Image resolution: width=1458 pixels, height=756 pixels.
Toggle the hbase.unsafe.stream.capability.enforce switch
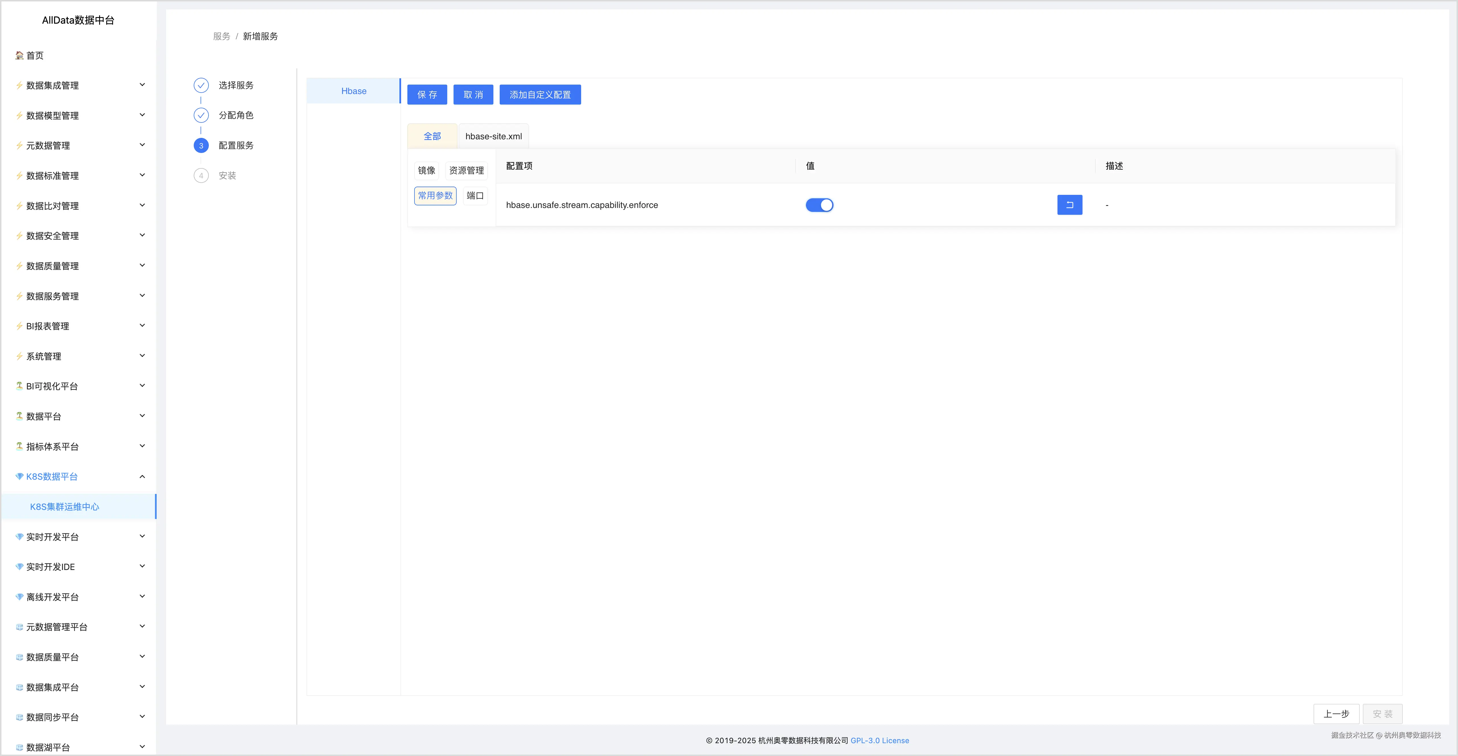pyautogui.click(x=819, y=205)
